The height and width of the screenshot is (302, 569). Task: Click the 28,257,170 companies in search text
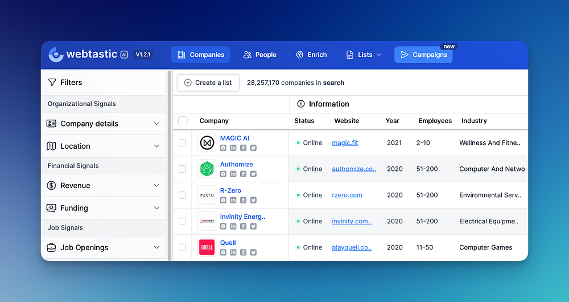(x=296, y=83)
